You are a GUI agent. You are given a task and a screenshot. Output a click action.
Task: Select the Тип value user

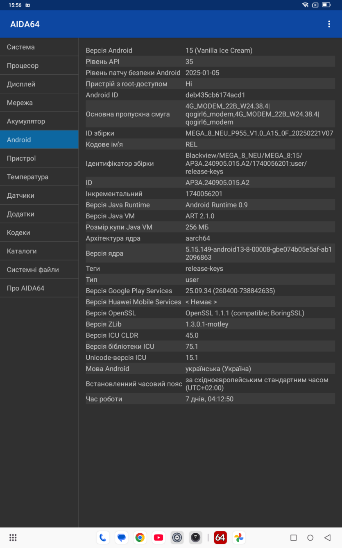click(x=192, y=280)
